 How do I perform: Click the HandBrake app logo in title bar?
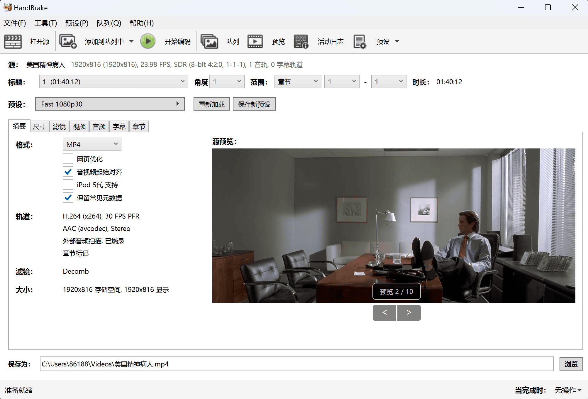tap(7, 7)
